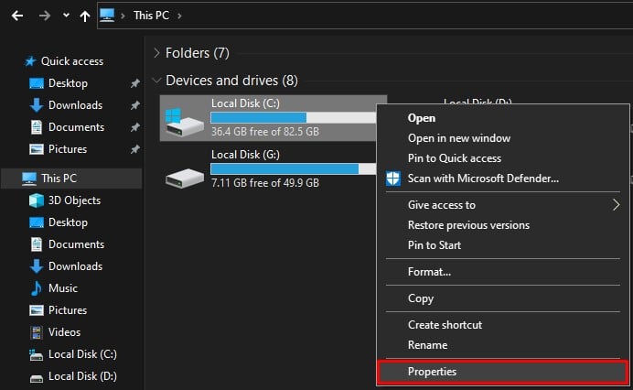Click the Microsoft Defender shield icon

[x=393, y=179]
